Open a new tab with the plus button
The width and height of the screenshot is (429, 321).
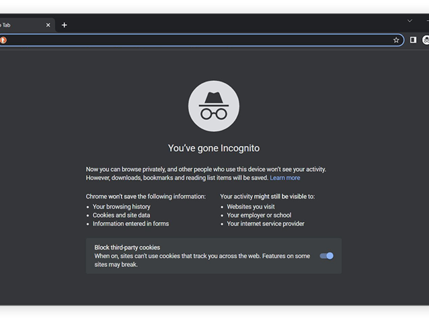64,25
